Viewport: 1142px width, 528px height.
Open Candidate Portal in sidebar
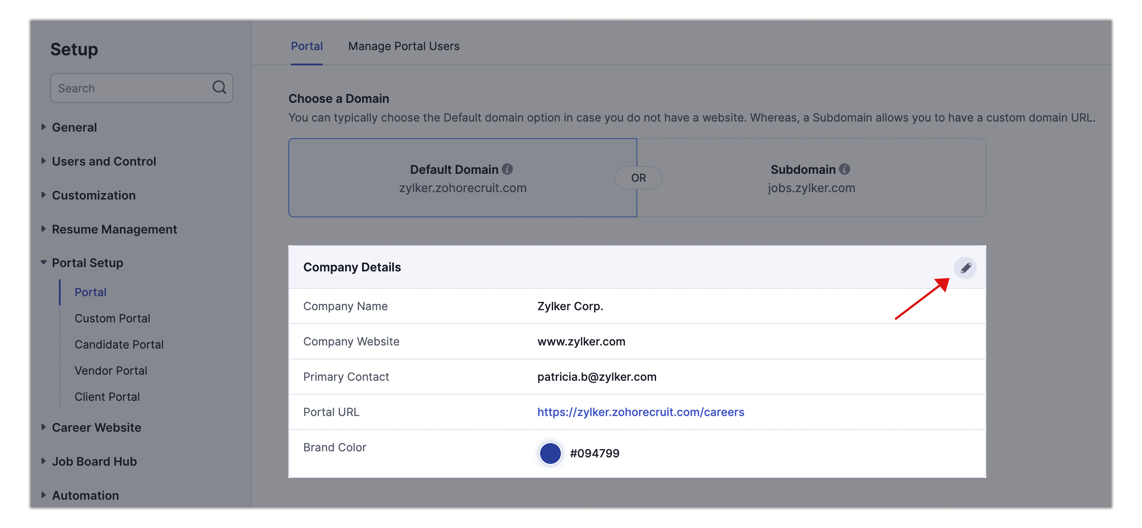tap(119, 344)
